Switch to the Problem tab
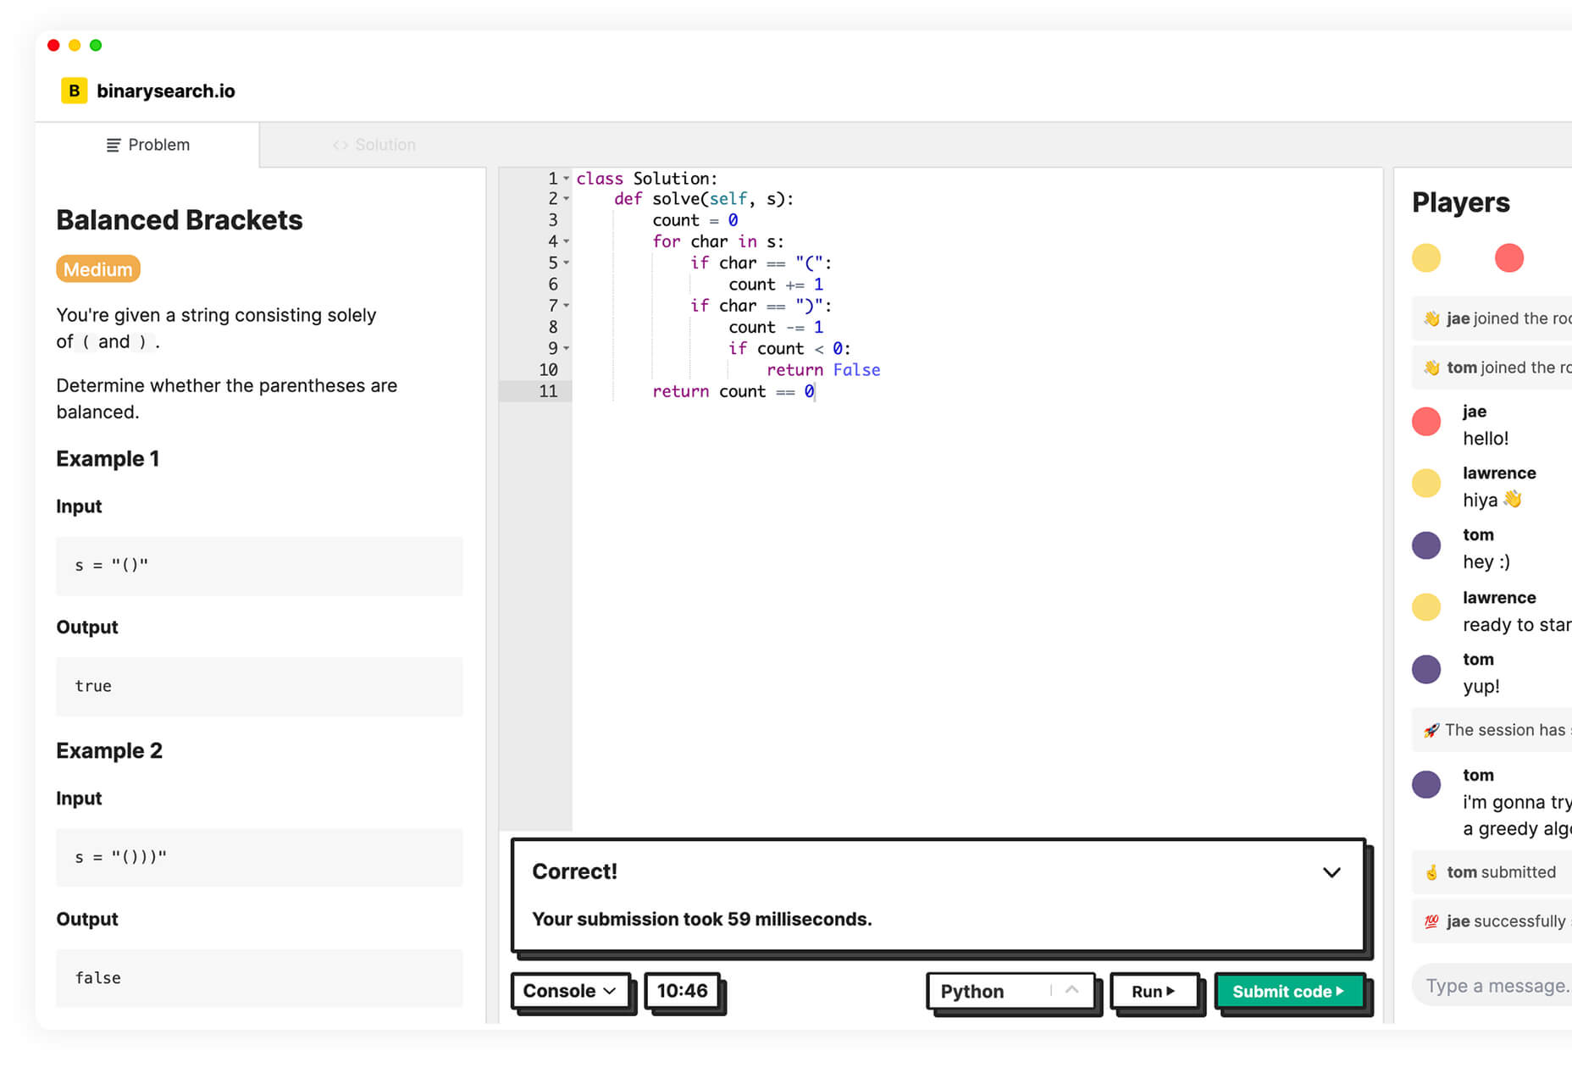 [147, 145]
